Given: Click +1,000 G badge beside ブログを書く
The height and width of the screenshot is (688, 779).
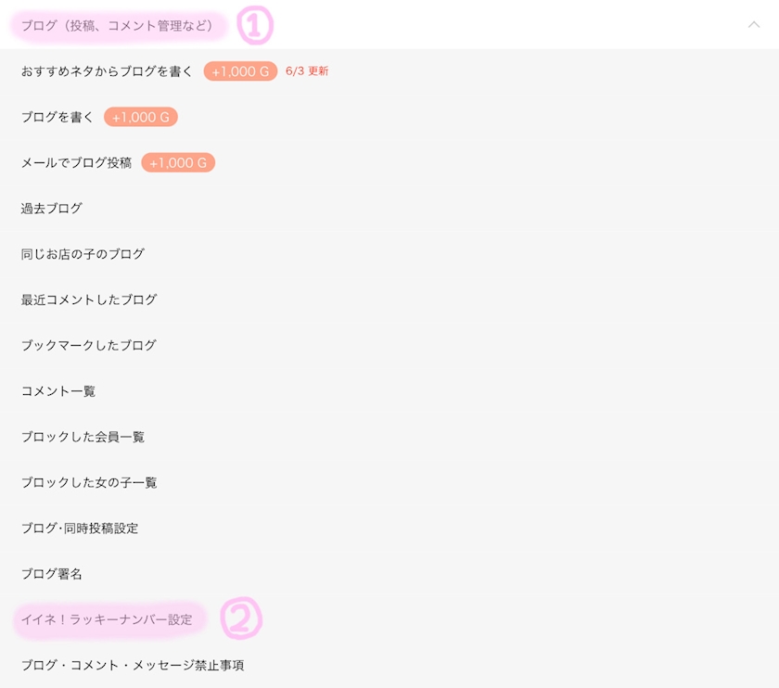Looking at the screenshot, I should (141, 117).
